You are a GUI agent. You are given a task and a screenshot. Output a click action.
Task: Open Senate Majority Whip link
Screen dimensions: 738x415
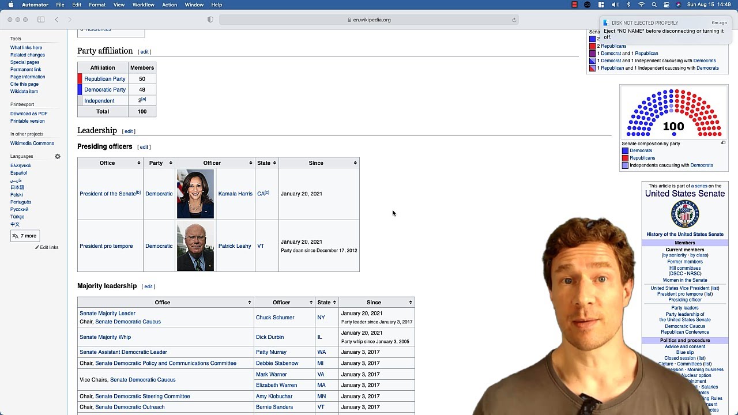pyautogui.click(x=106, y=337)
